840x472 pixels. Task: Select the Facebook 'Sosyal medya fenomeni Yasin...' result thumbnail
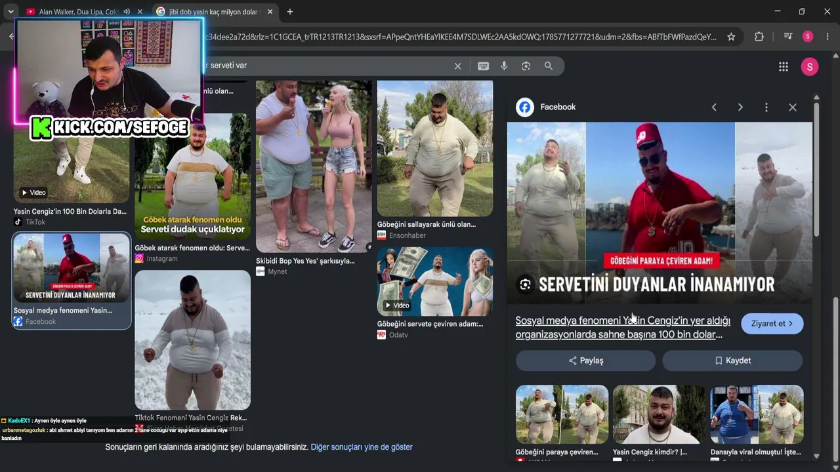(72, 268)
